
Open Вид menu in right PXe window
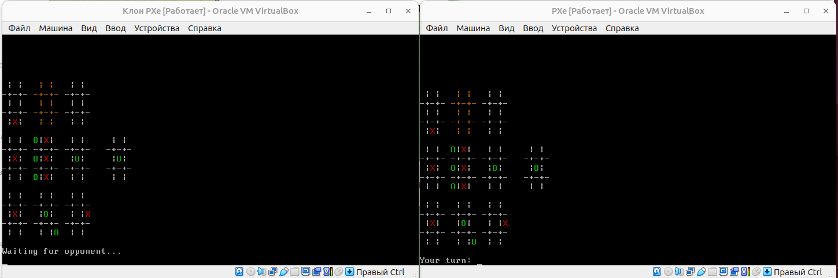(x=507, y=28)
